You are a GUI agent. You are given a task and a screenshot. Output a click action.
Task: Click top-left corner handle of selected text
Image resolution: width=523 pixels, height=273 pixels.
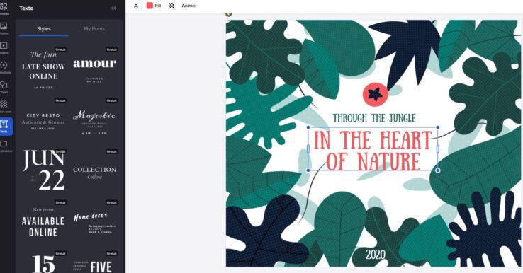click(308, 127)
